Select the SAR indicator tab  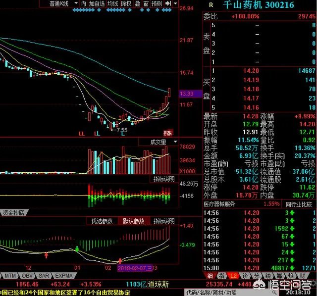coord(44,275)
